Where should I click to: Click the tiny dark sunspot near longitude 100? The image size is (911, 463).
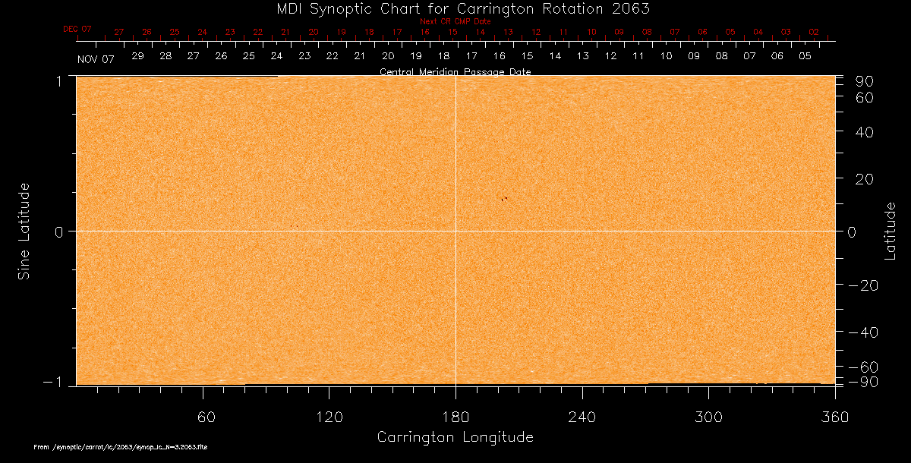[292, 226]
